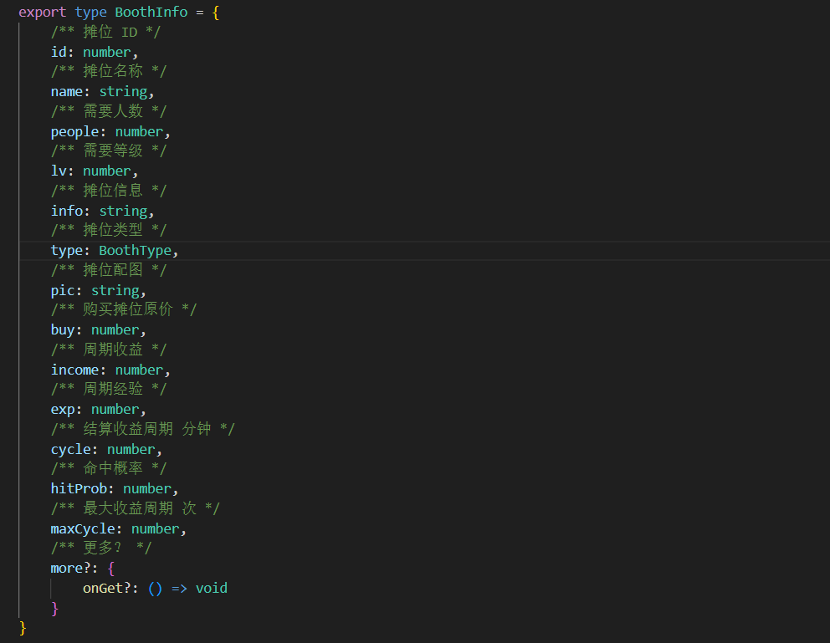Click the 'lv' property name
The image size is (830, 643).
(59, 171)
